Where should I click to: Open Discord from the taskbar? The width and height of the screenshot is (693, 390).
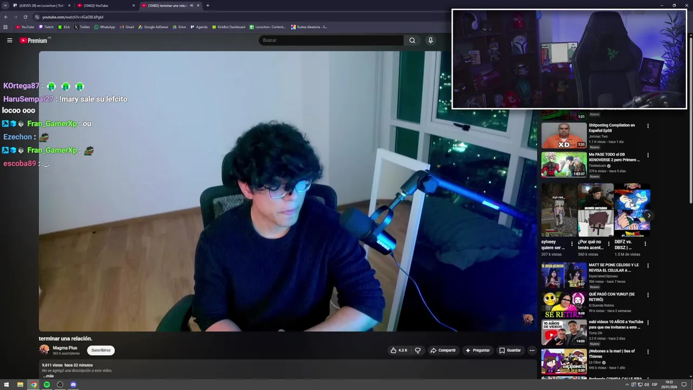(73, 385)
